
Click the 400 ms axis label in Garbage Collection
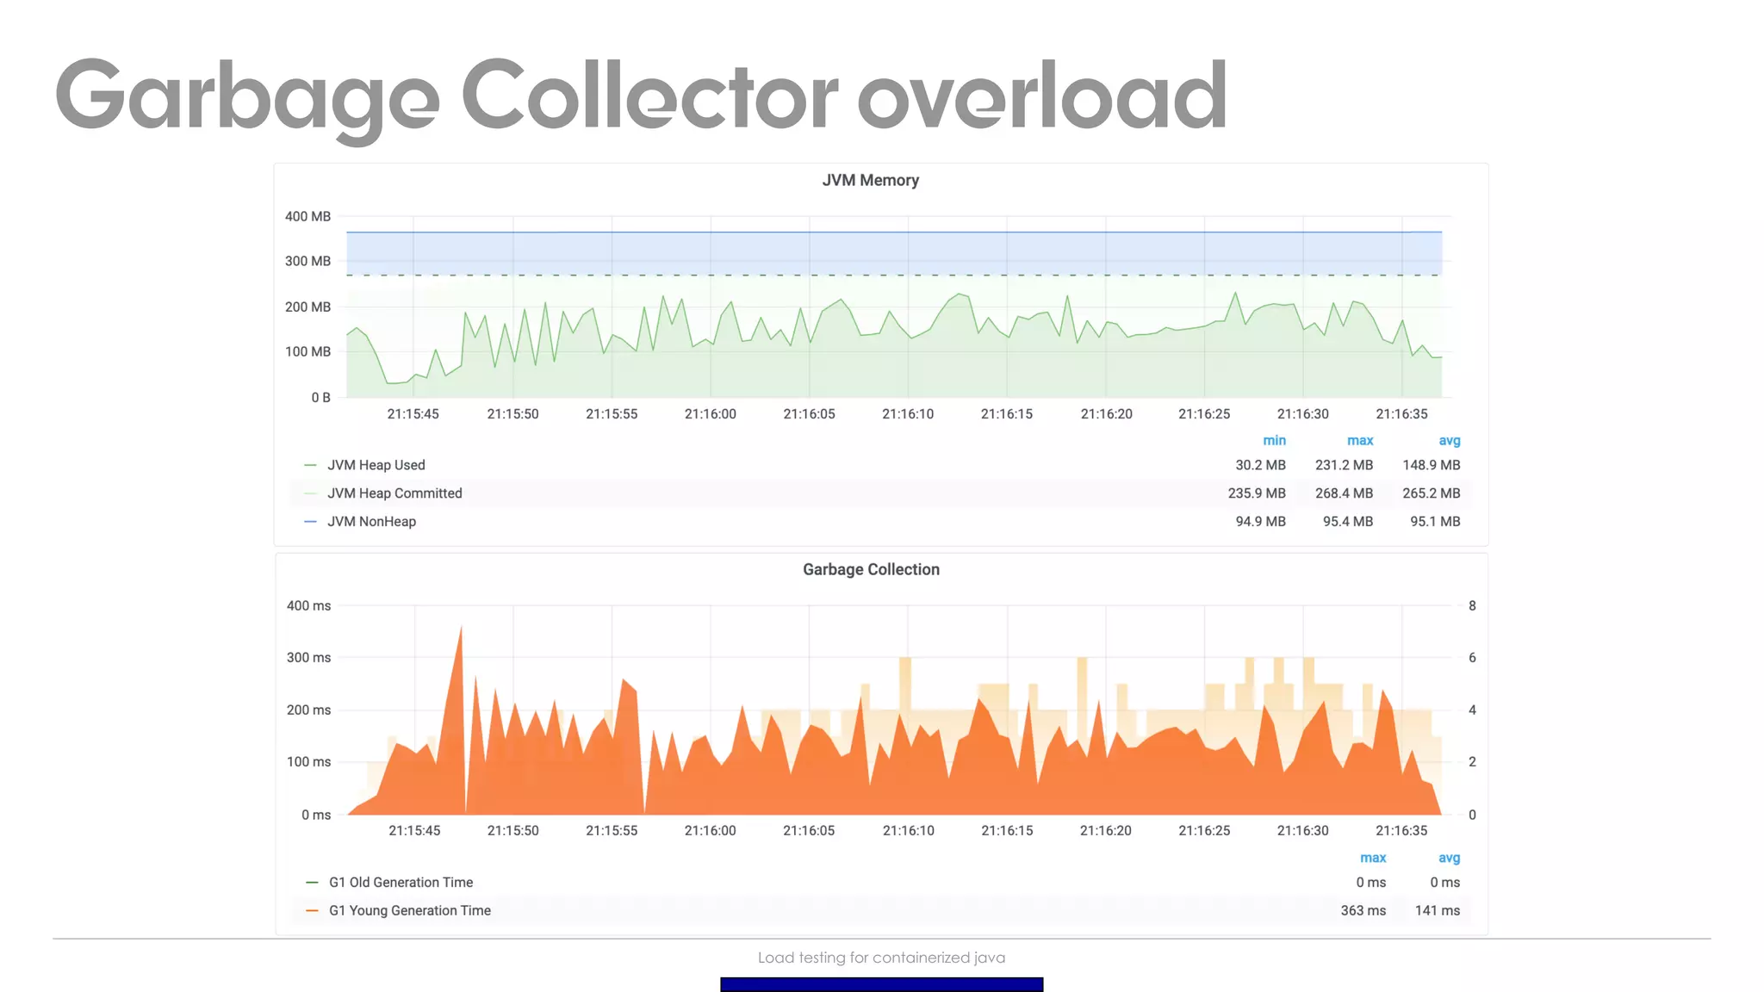pos(308,605)
